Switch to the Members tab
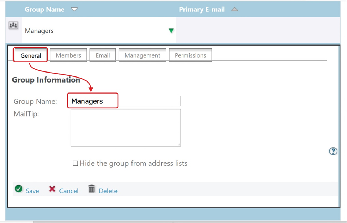The height and width of the screenshot is (223, 347). click(68, 55)
